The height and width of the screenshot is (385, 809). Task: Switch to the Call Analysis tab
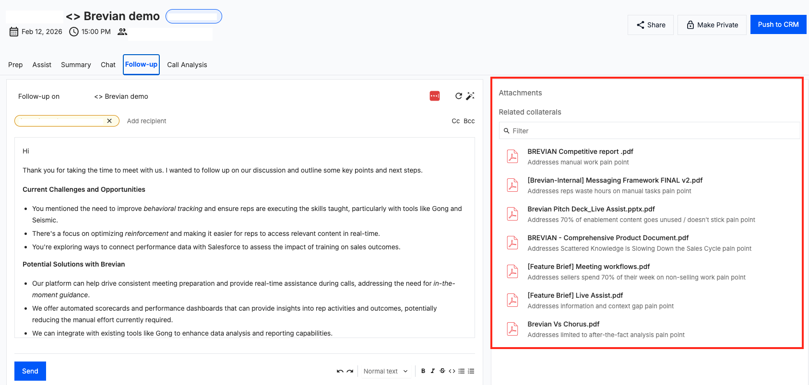[x=187, y=65]
